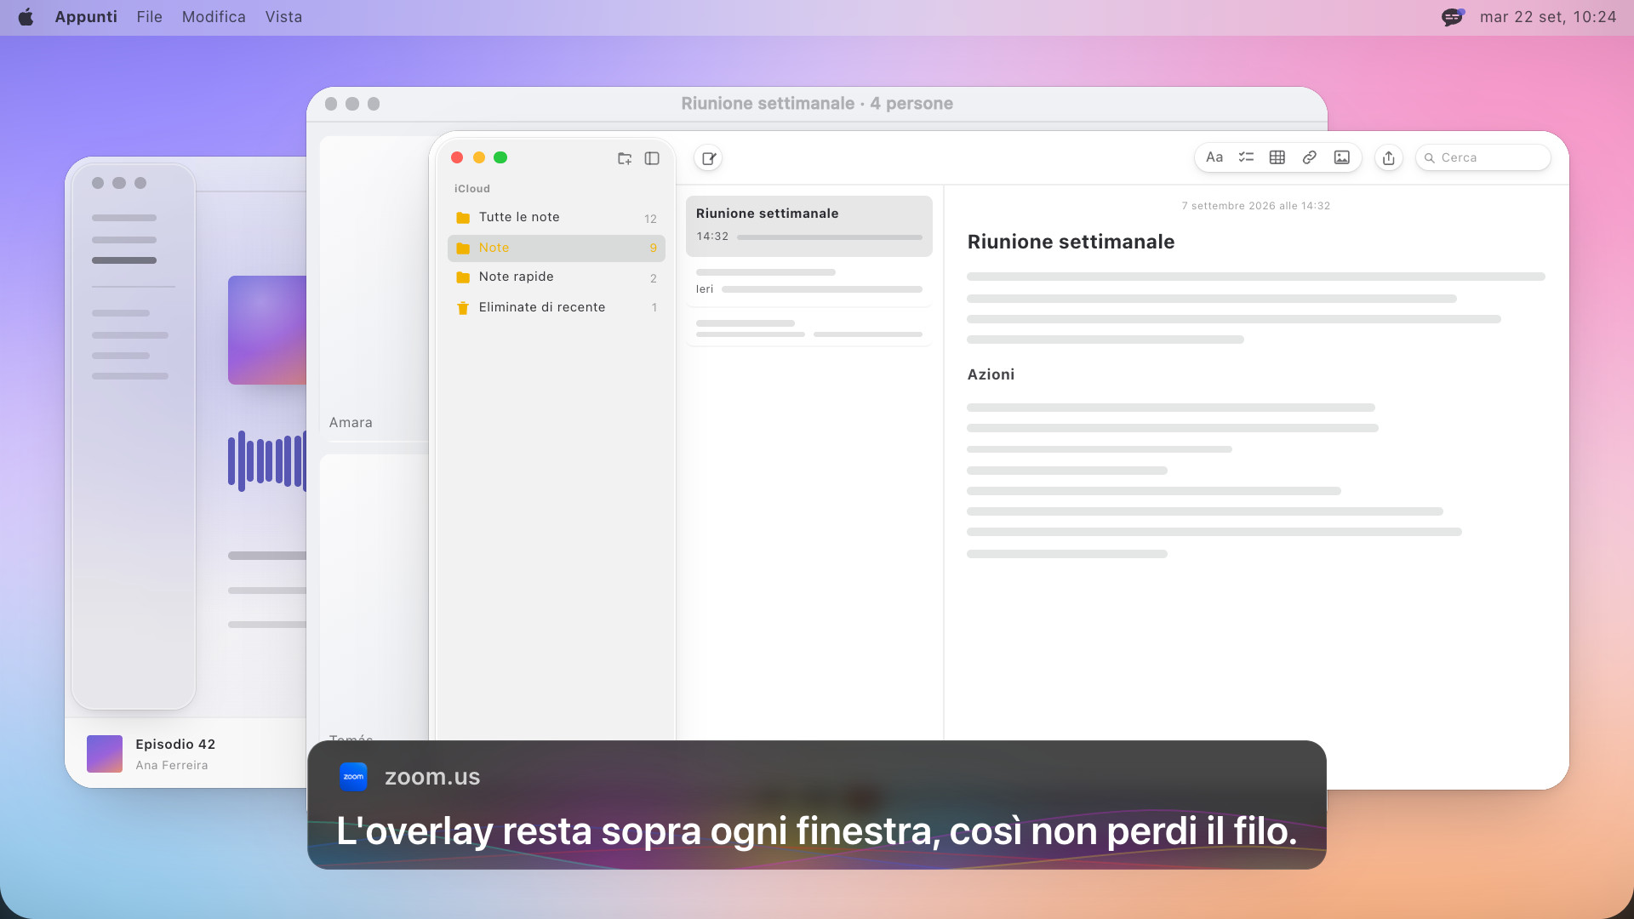Click the zoom app icon in the overlay
Viewport: 1634px width, 919px height.
point(353,777)
